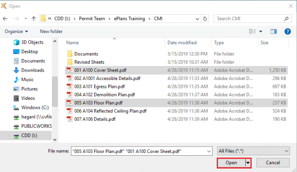This screenshot has height=172, width=297.
Task: Go up one folder level arrow
Action: click(x=34, y=19)
